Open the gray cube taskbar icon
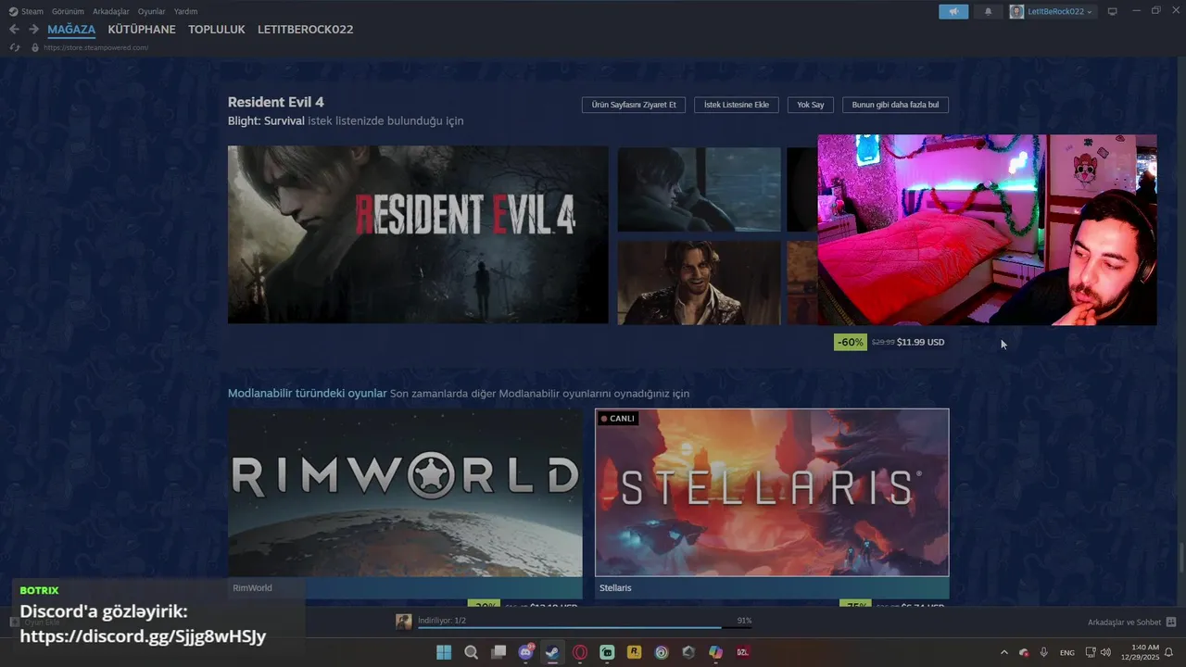 (x=688, y=652)
